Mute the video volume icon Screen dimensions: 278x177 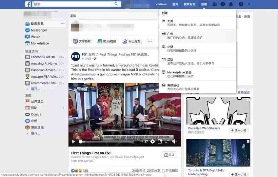(x=174, y=141)
